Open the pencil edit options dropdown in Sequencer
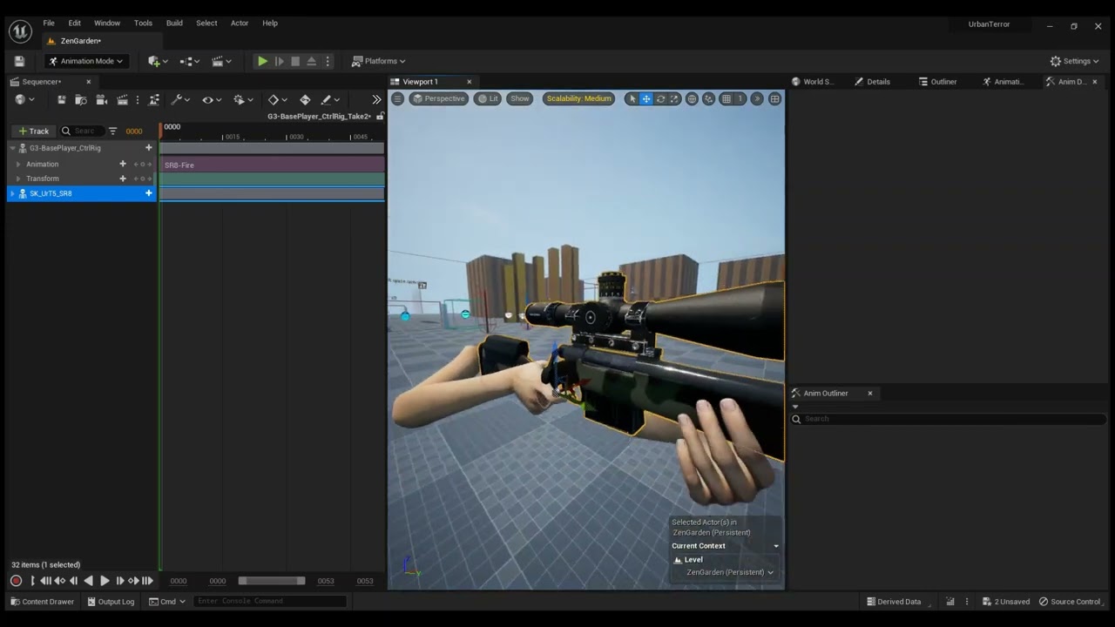 pos(330,100)
